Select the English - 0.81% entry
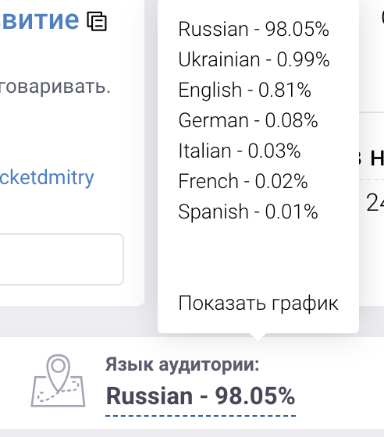Screen dimensions: 384x437 click(244, 90)
